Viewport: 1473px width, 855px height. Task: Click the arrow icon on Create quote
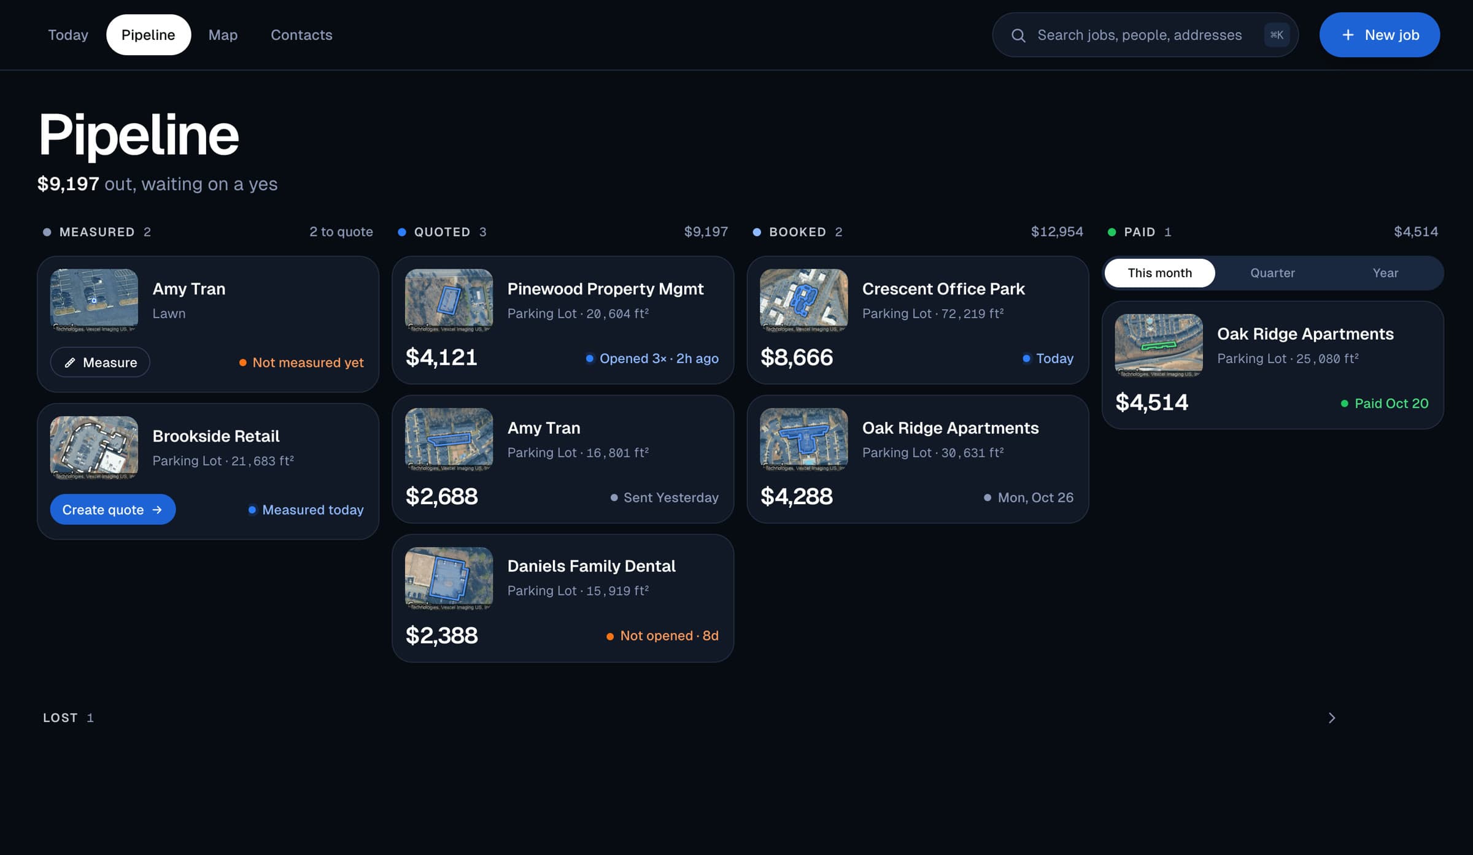click(157, 510)
